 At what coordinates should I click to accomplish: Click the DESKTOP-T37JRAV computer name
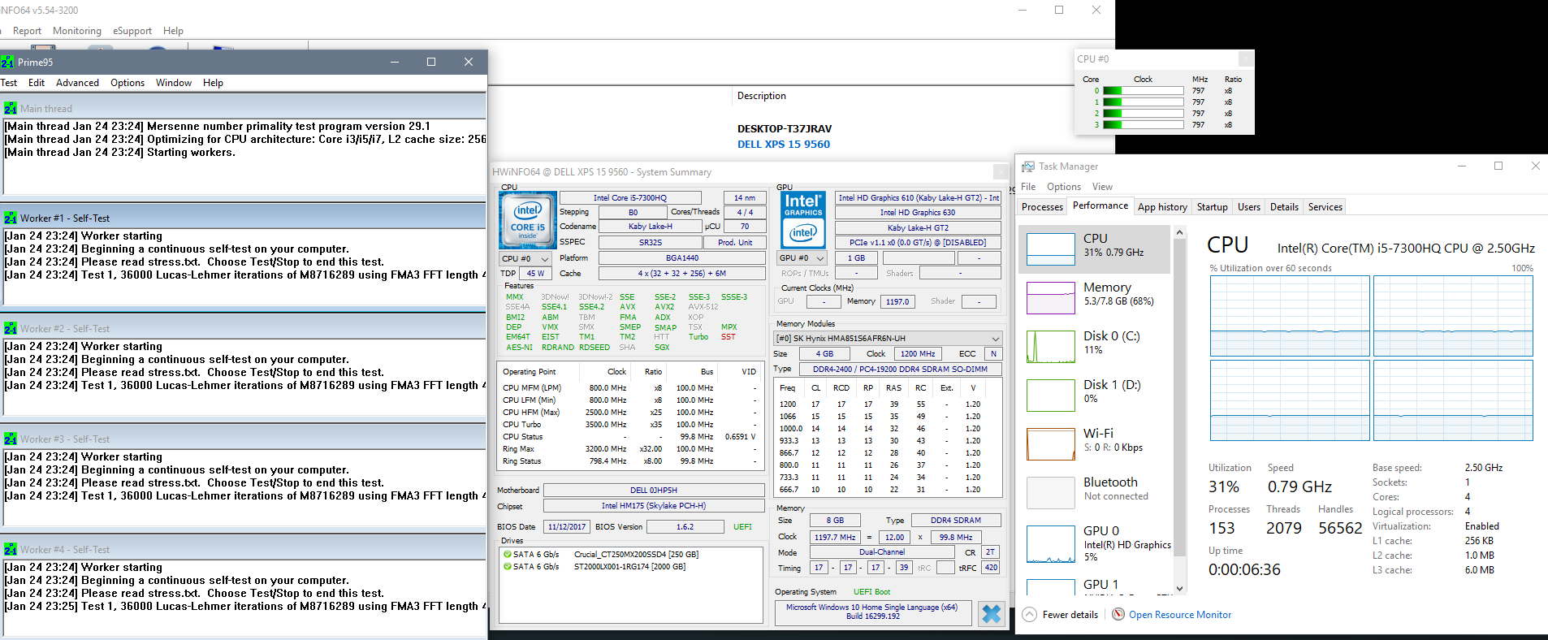[785, 129]
